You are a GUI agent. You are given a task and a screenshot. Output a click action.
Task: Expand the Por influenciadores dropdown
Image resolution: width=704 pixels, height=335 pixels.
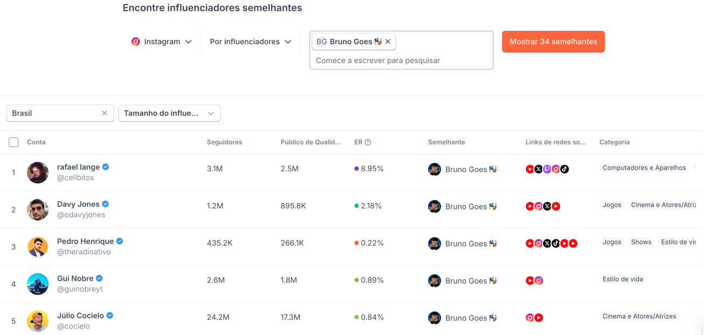[250, 41]
